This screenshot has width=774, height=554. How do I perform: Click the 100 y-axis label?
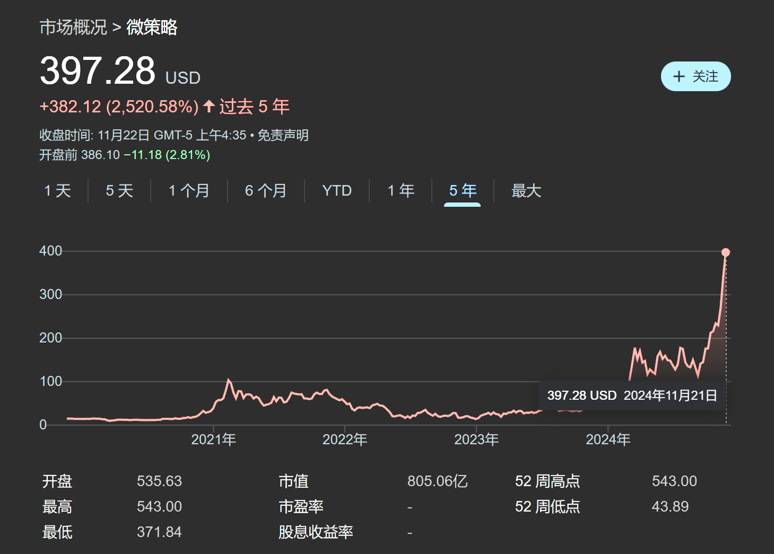51,381
